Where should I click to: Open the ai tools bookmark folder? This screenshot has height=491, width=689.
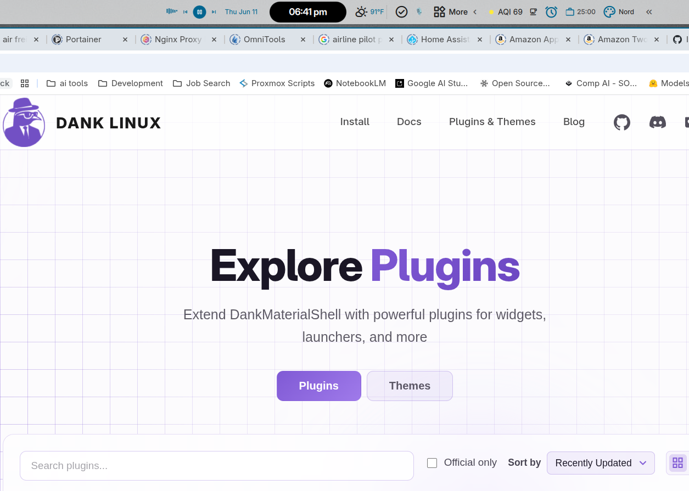click(67, 83)
